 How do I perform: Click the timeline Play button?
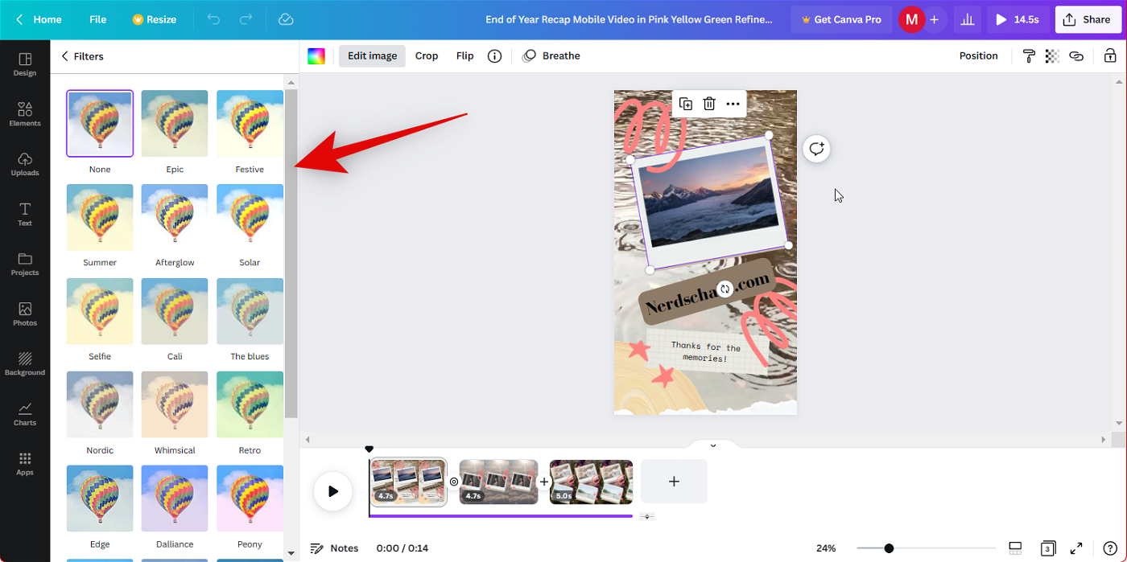coord(332,491)
